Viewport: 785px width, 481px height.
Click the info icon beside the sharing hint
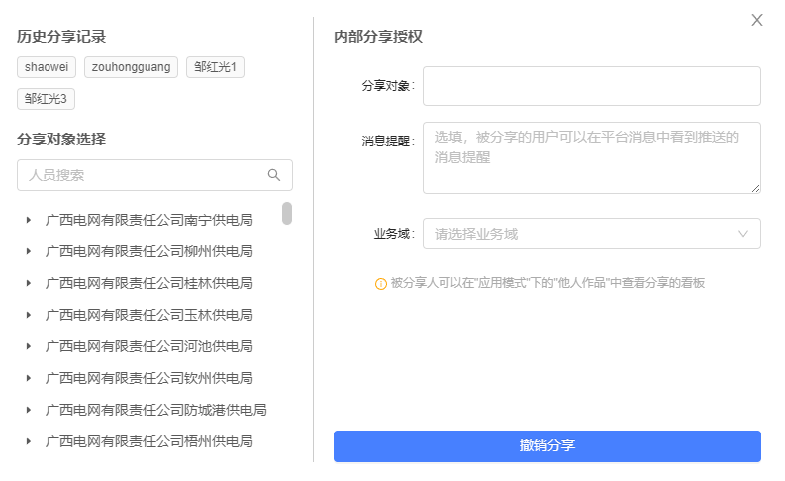[x=380, y=284]
